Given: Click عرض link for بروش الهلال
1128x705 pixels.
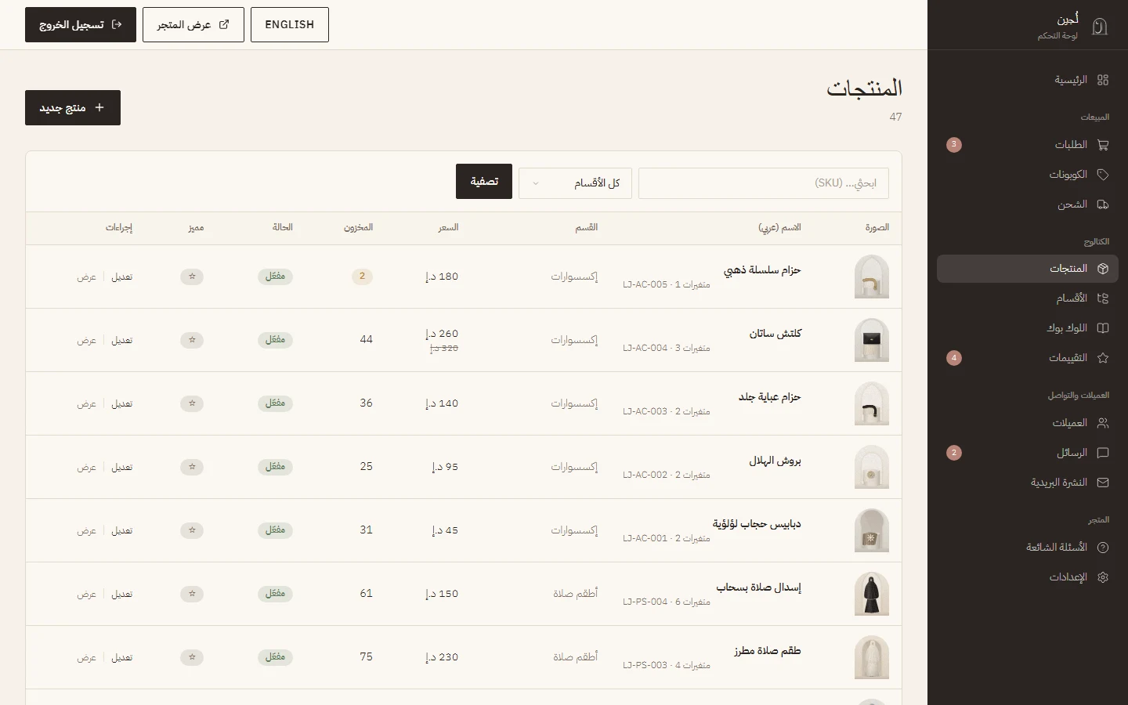Looking at the screenshot, I should coord(87,467).
